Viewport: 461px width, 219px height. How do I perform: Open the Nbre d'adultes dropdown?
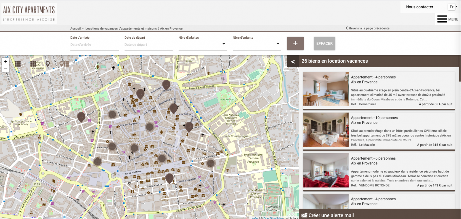pyautogui.click(x=203, y=44)
